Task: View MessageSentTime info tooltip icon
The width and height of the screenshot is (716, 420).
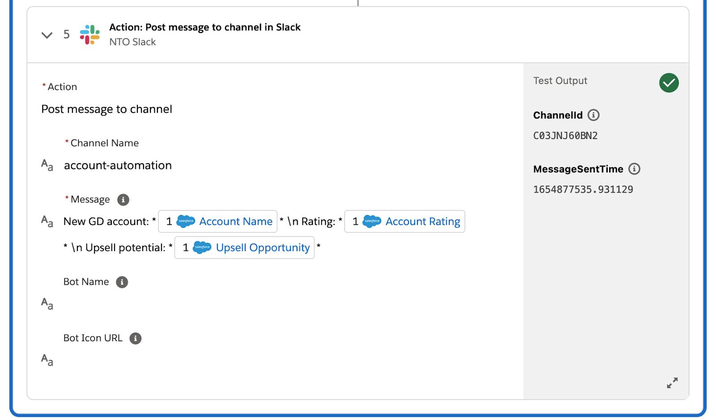Action: pyautogui.click(x=634, y=168)
